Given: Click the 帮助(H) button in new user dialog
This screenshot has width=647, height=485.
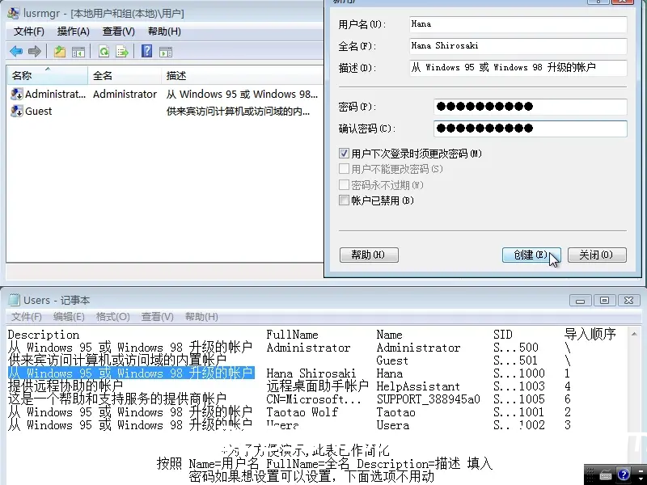Looking at the screenshot, I should 369,255.
